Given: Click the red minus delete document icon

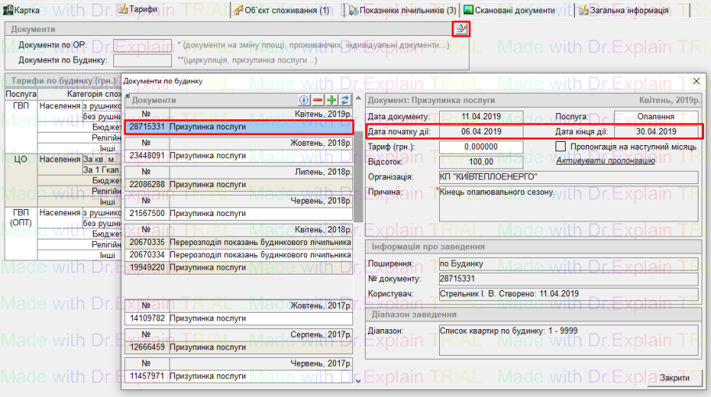Looking at the screenshot, I should coord(318,100).
